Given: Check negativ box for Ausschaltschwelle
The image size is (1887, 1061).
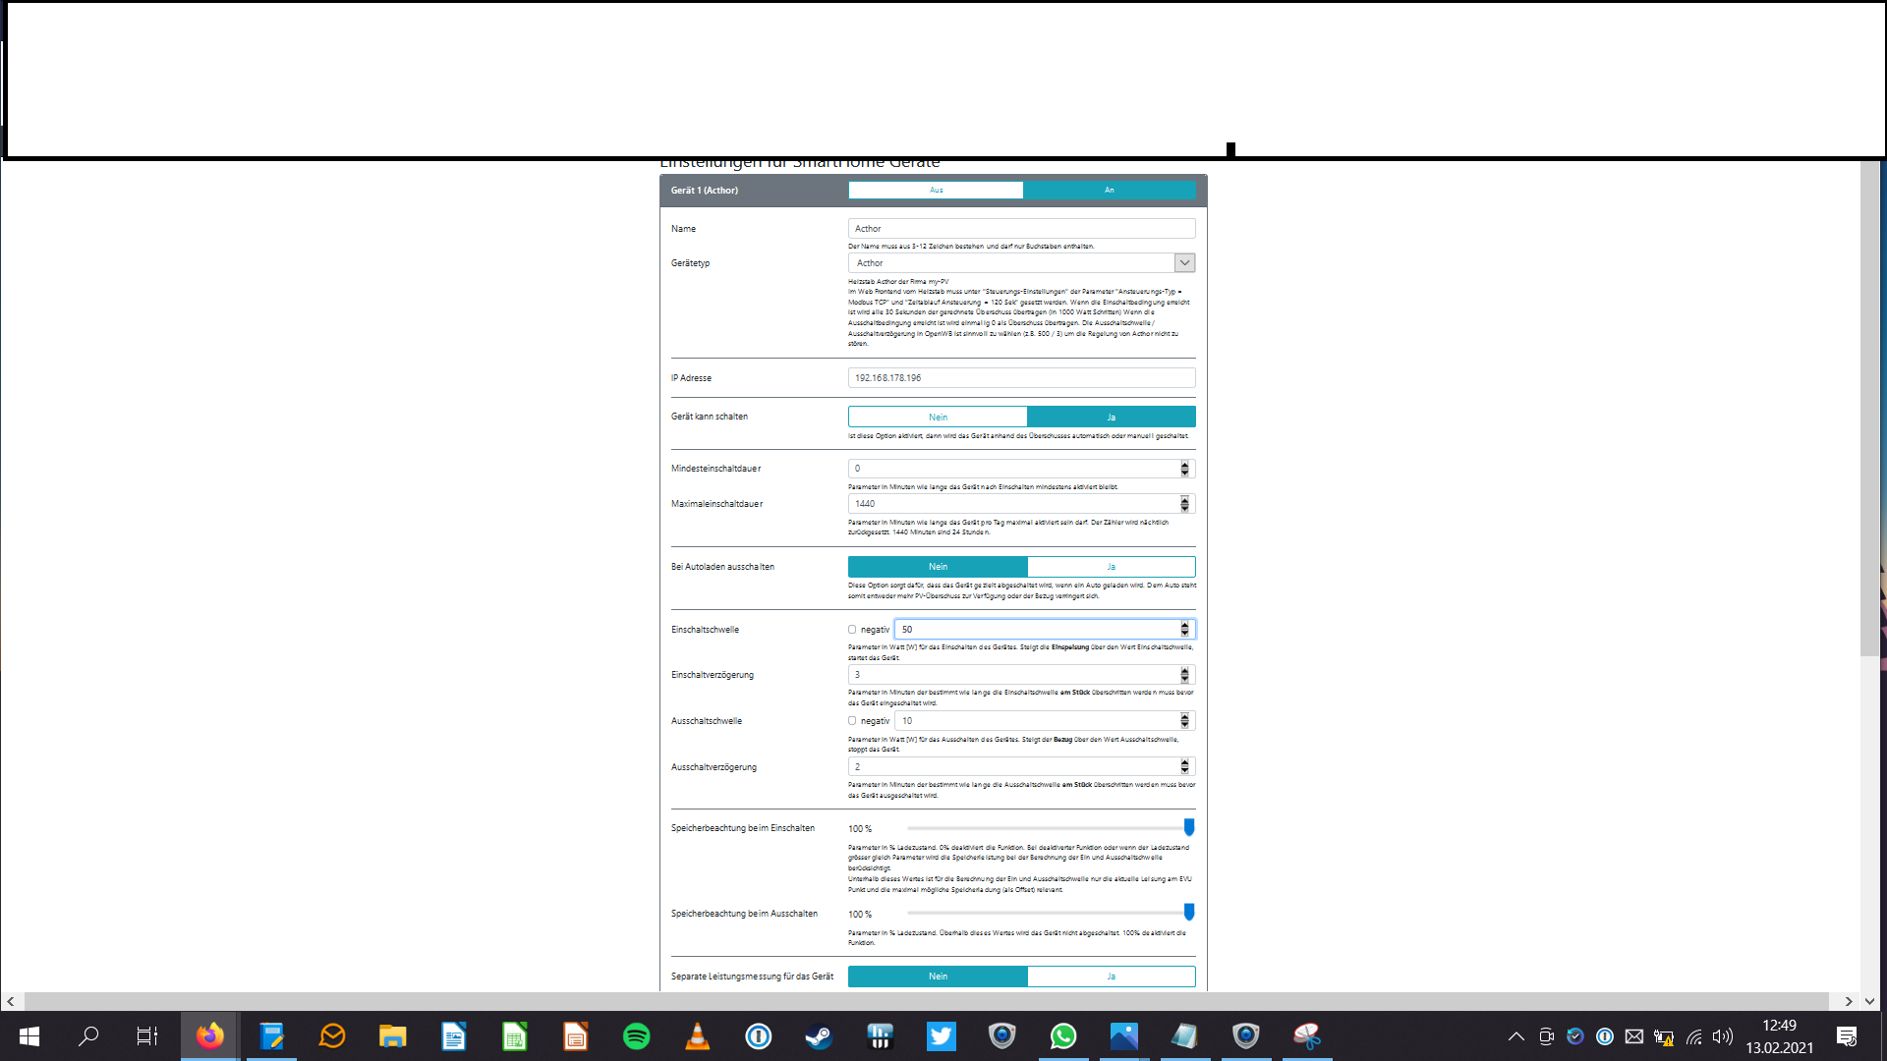Looking at the screenshot, I should pyautogui.click(x=852, y=721).
